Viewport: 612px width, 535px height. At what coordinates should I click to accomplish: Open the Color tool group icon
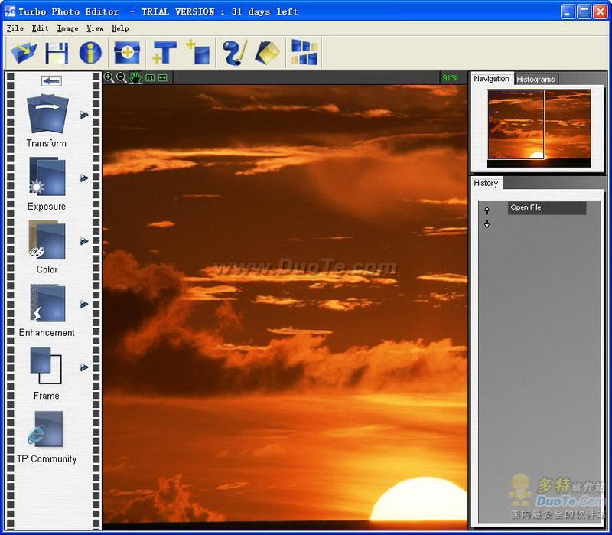[x=47, y=240]
